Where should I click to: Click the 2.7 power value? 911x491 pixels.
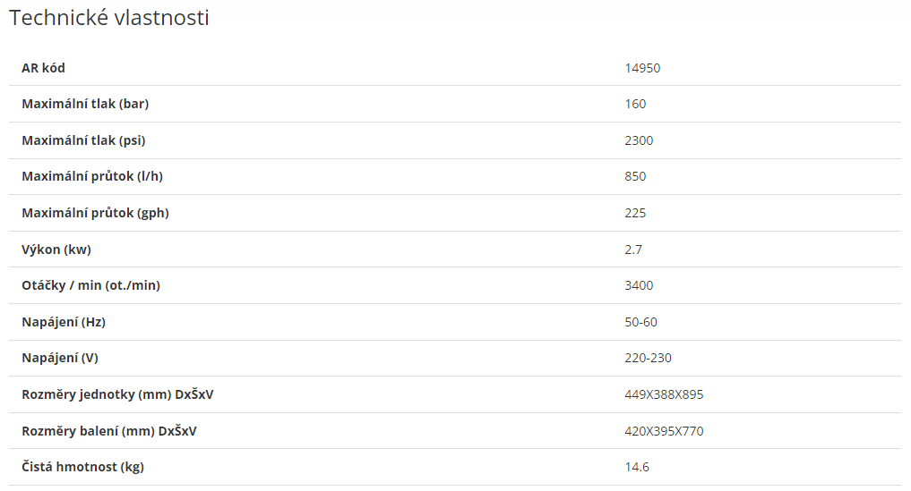point(633,250)
